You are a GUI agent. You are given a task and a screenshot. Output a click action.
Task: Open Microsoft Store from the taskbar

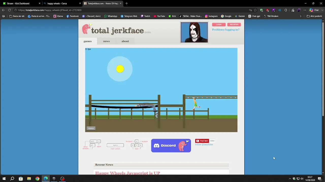[x=21, y=179]
